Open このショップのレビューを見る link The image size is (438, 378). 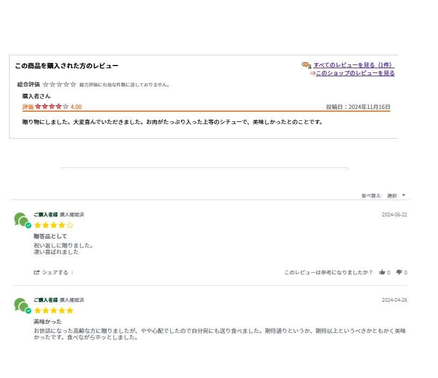click(355, 73)
